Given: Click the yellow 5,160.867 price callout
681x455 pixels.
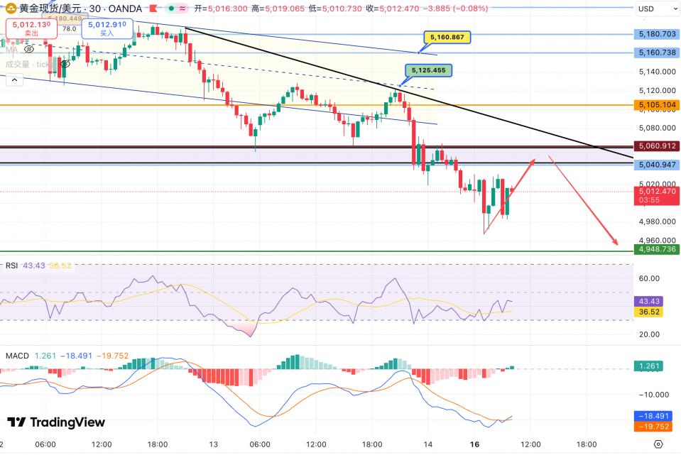Looking at the screenshot, I should click(x=447, y=37).
